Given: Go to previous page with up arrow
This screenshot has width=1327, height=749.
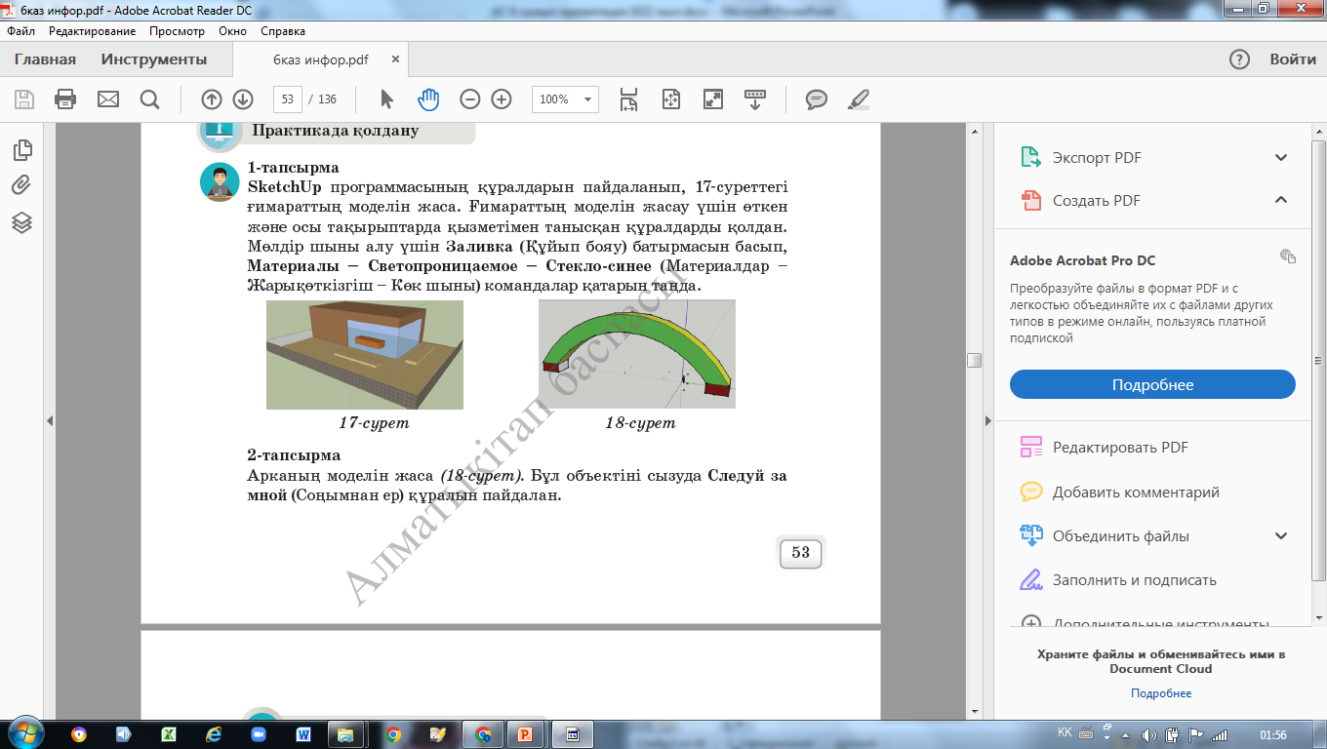Looking at the screenshot, I should [x=212, y=99].
